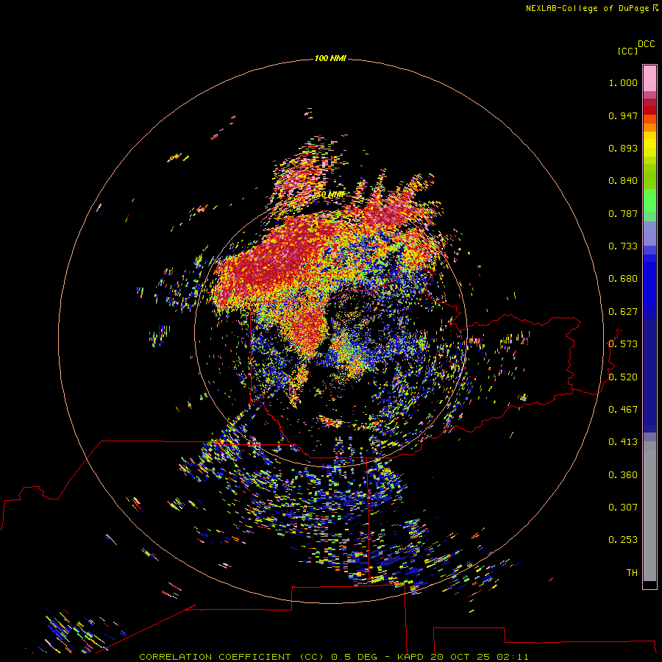Select the 0.413 scale value

[623, 442]
